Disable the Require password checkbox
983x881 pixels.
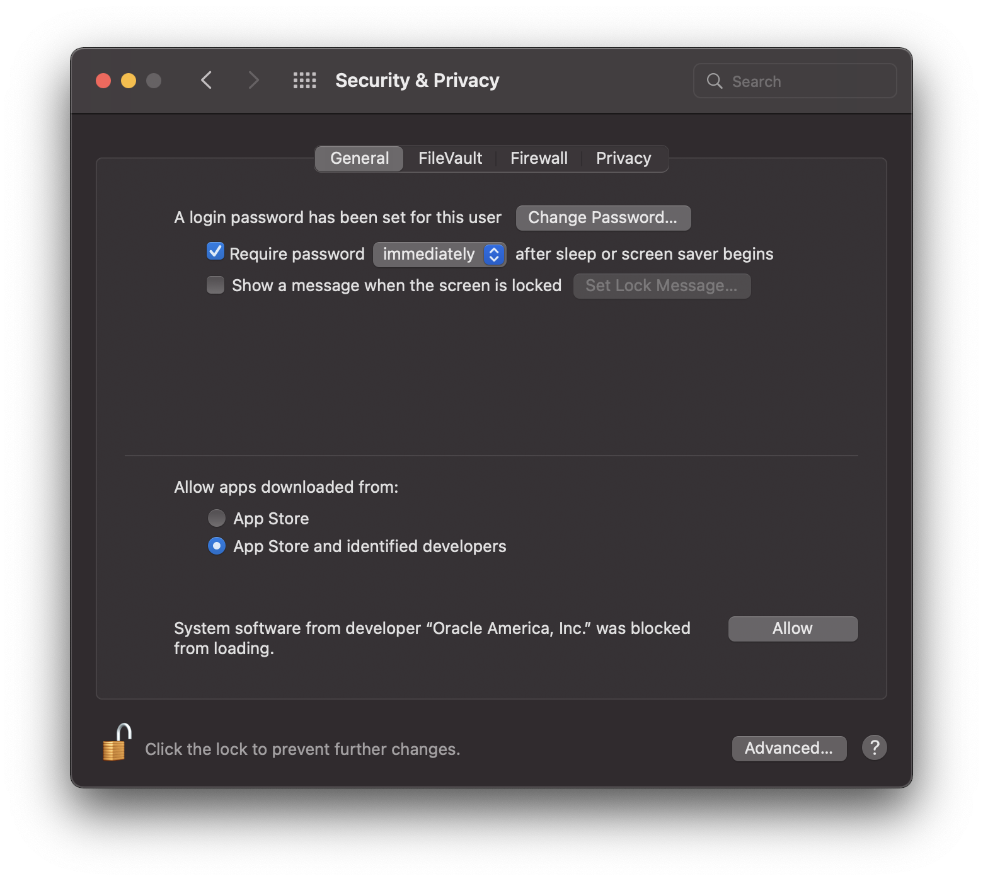(215, 251)
